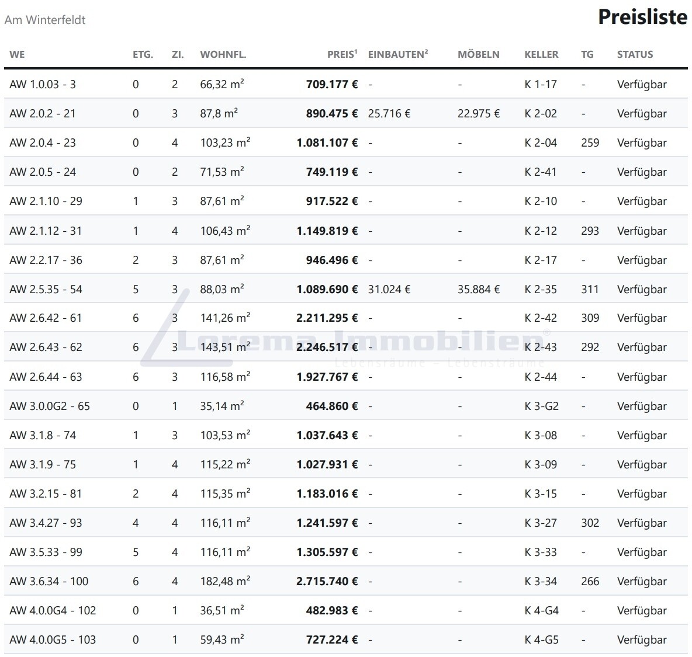
Task: Select unit AW 2.0.5 - 24
Action: [x=43, y=172]
